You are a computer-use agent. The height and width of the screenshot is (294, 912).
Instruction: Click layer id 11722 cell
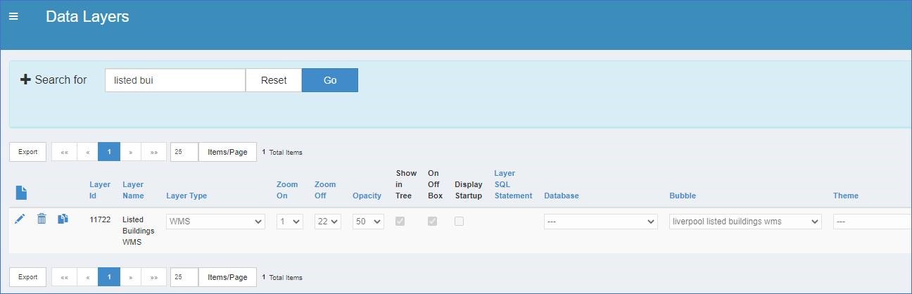tap(100, 219)
